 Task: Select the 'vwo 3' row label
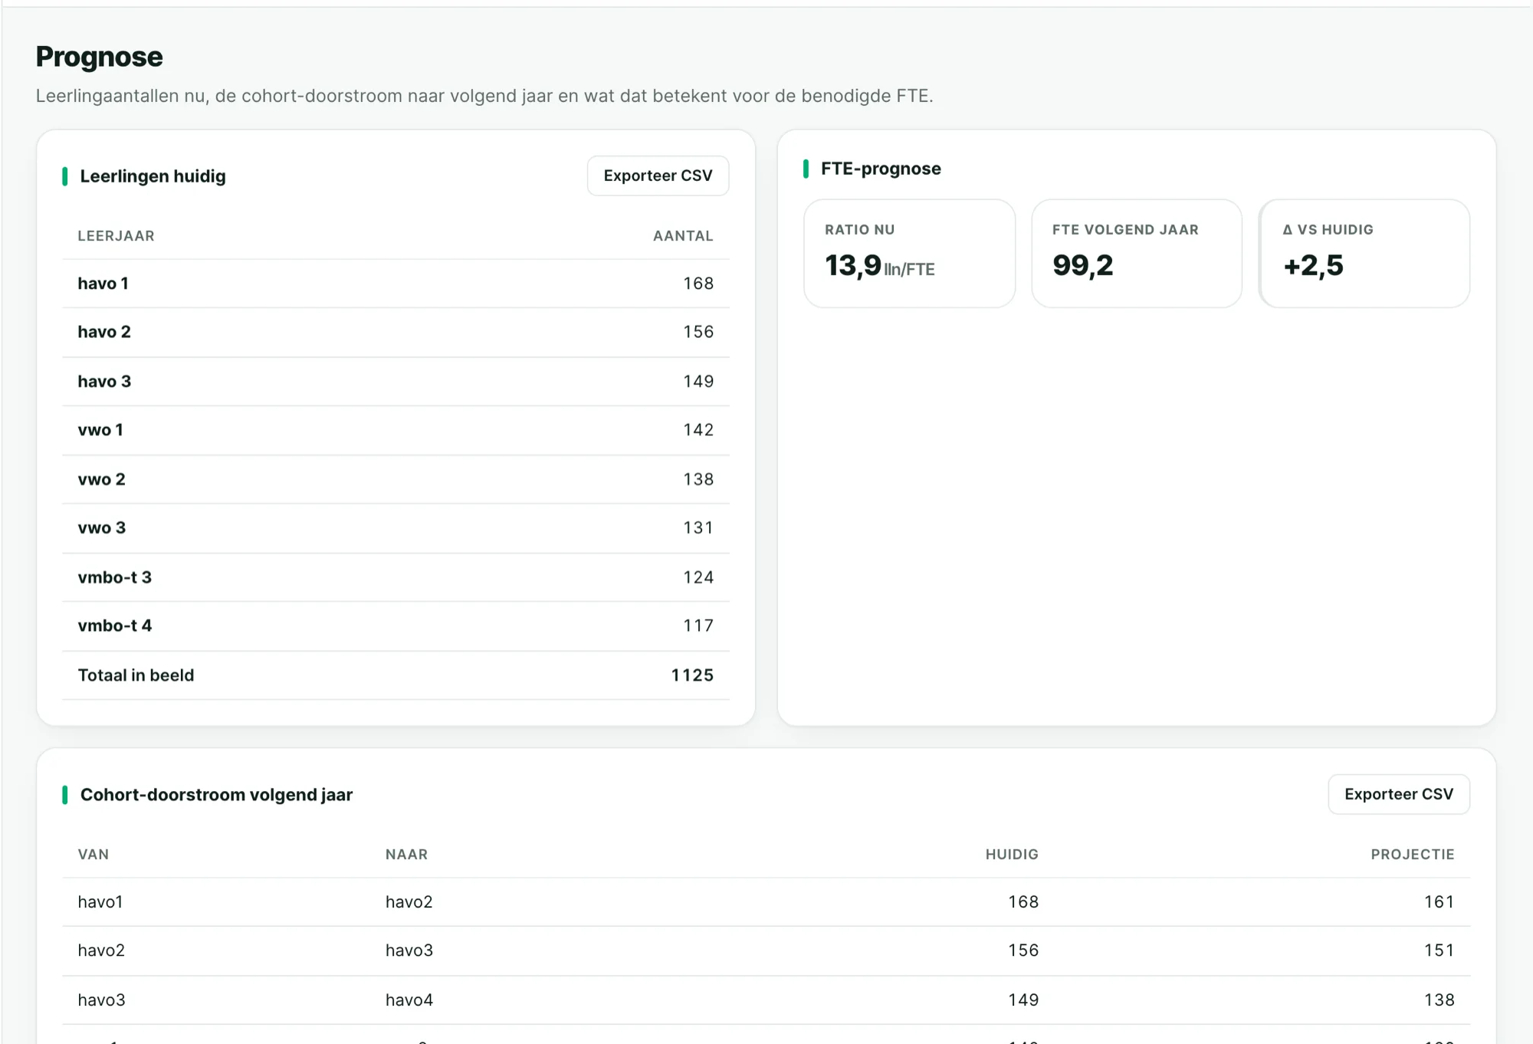tap(102, 528)
